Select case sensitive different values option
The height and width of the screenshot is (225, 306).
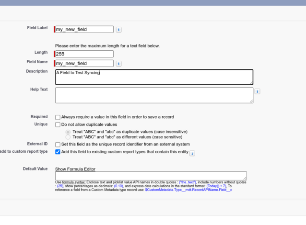[68, 137]
